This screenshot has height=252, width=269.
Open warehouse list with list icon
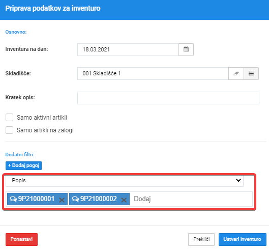pos(251,73)
